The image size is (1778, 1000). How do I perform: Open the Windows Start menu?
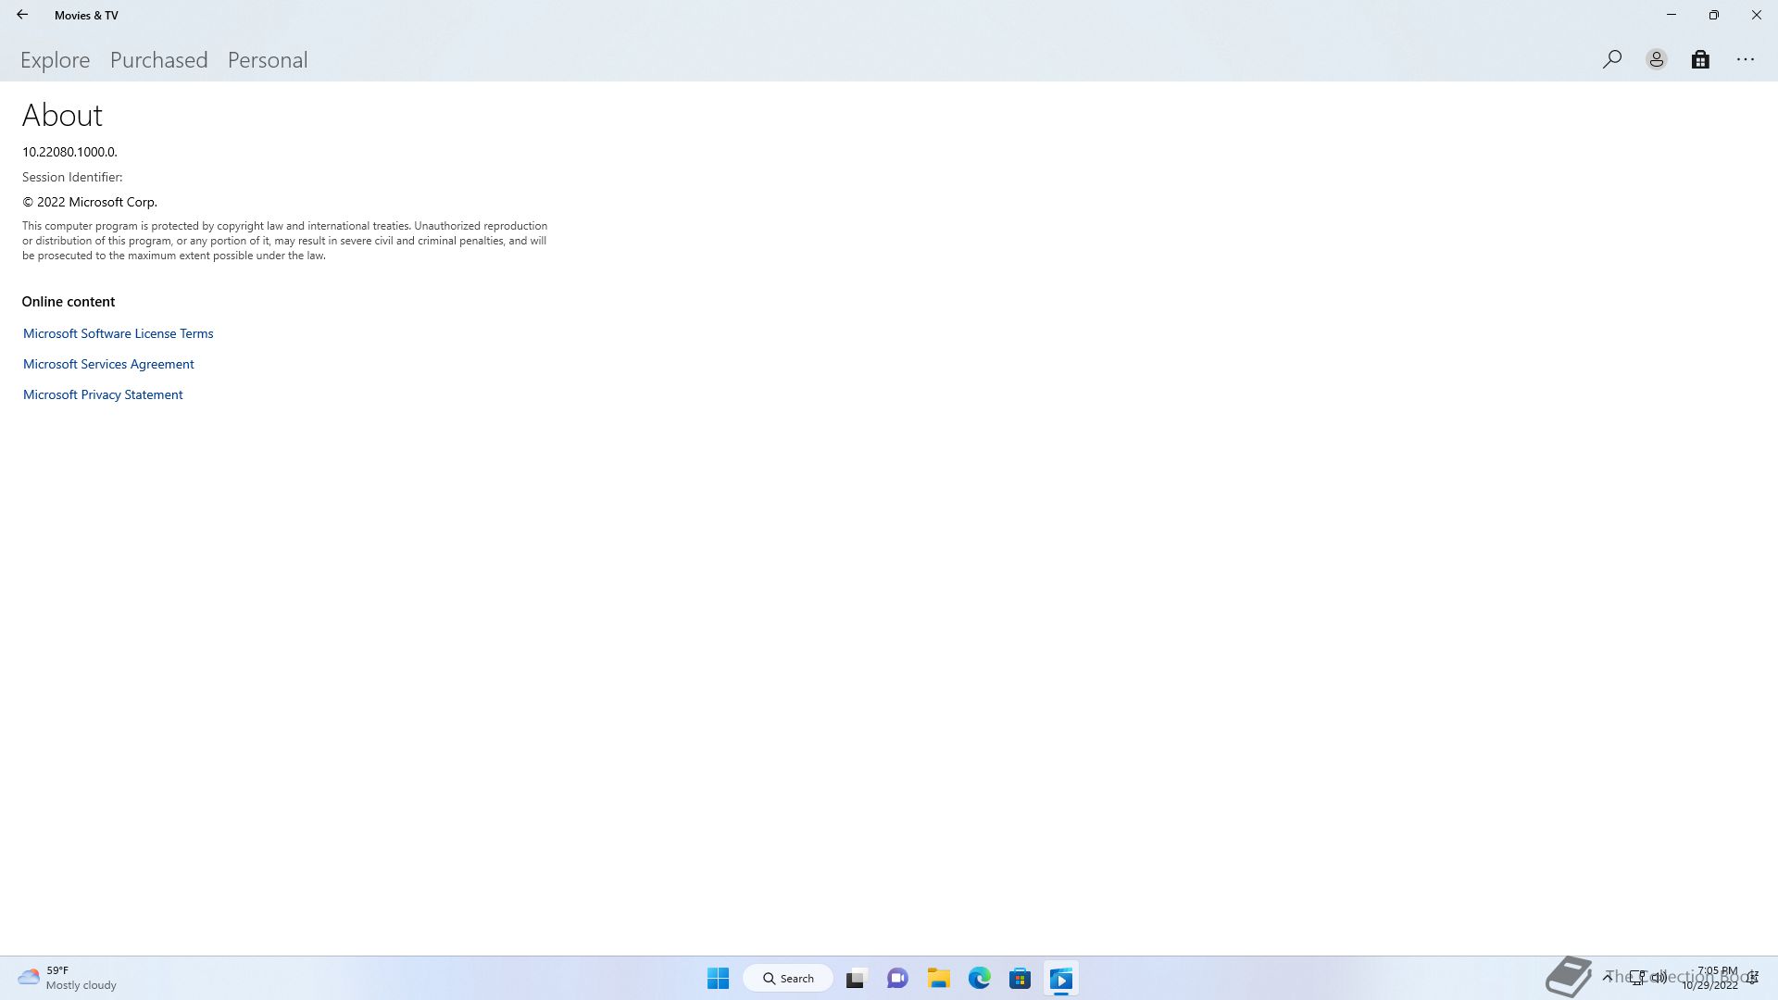(718, 978)
